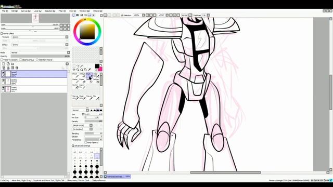Viewport: 333px width, 187px height.
Task: Open the rotation angle dropdown
Action: tap(167, 15)
